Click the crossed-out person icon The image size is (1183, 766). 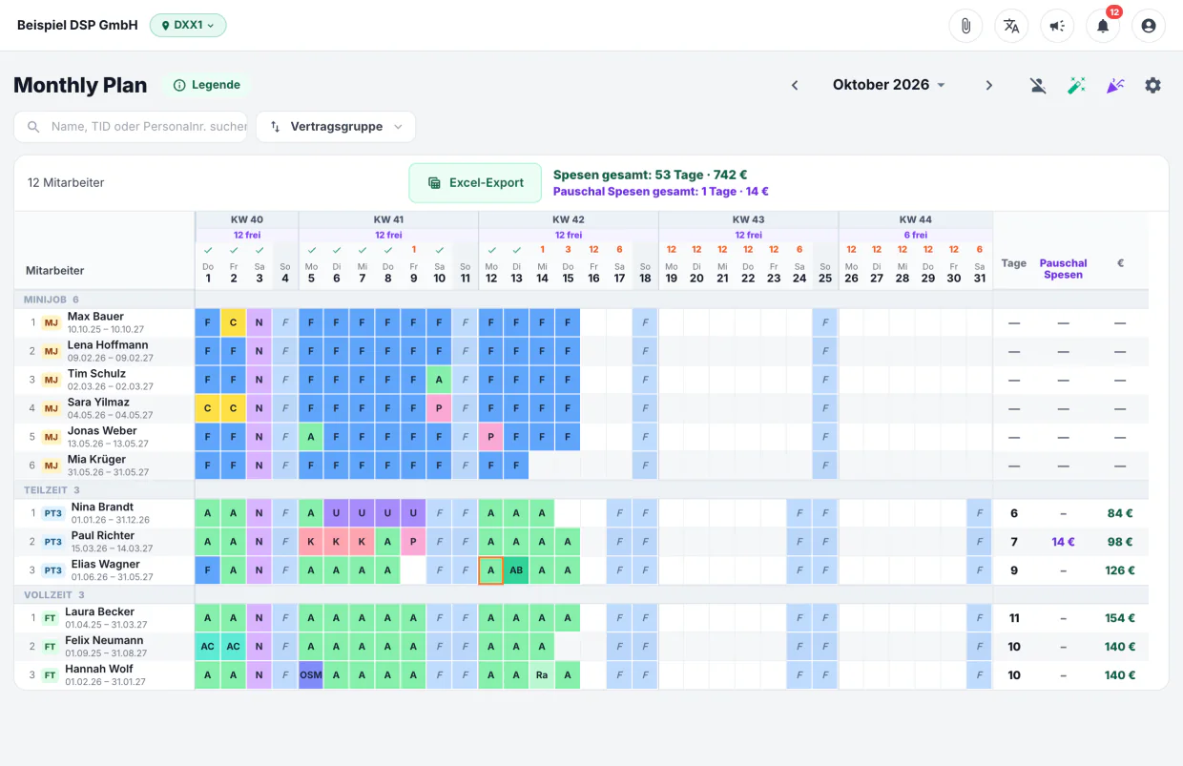1038,85
